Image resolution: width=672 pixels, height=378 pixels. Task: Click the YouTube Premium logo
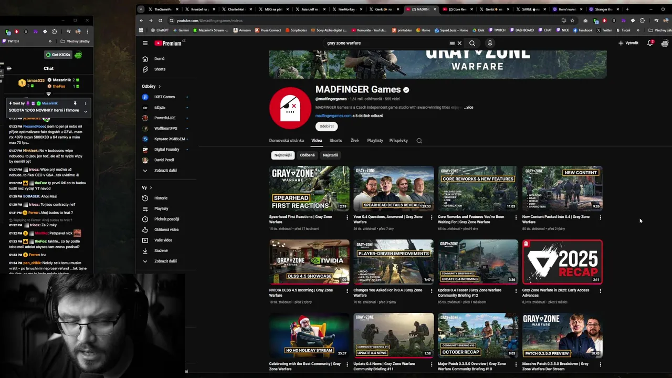pos(169,43)
